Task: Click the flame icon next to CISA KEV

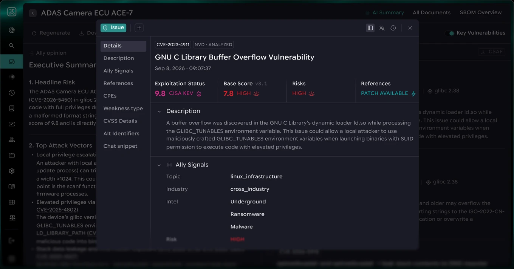Action: 199,94
